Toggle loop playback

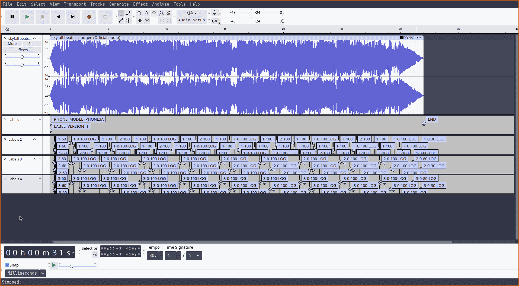(105, 17)
